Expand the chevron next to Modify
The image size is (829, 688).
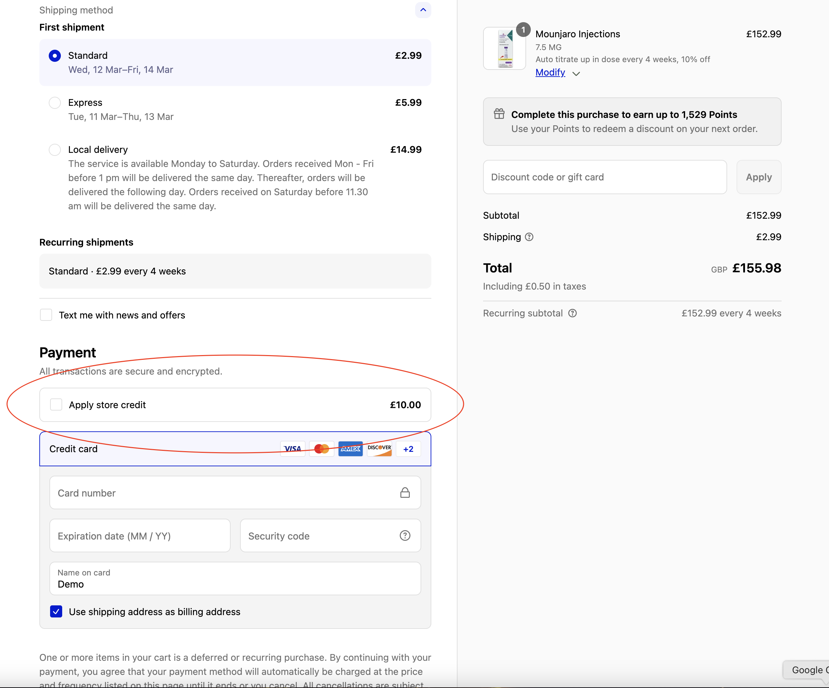click(576, 74)
